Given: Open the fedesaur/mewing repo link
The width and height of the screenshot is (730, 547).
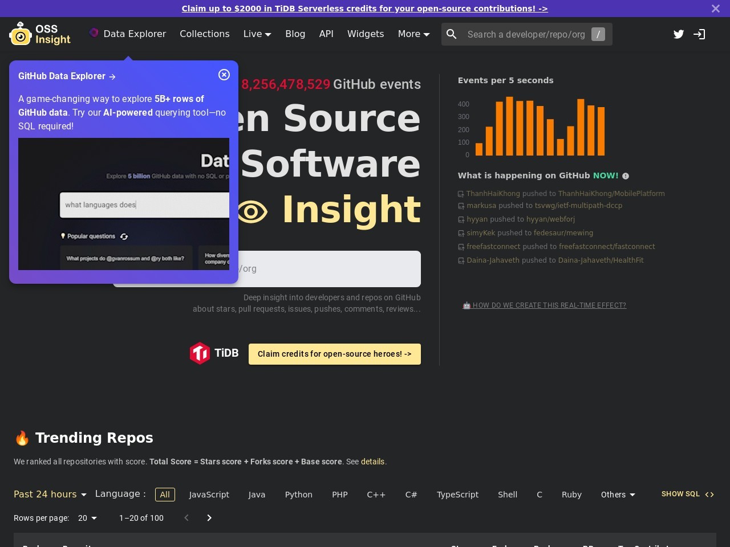Looking at the screenshot, I should tap(563, 233).
